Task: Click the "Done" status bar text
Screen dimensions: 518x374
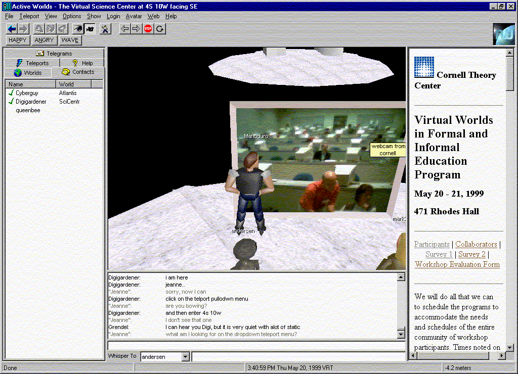Action: click(10, 368)
